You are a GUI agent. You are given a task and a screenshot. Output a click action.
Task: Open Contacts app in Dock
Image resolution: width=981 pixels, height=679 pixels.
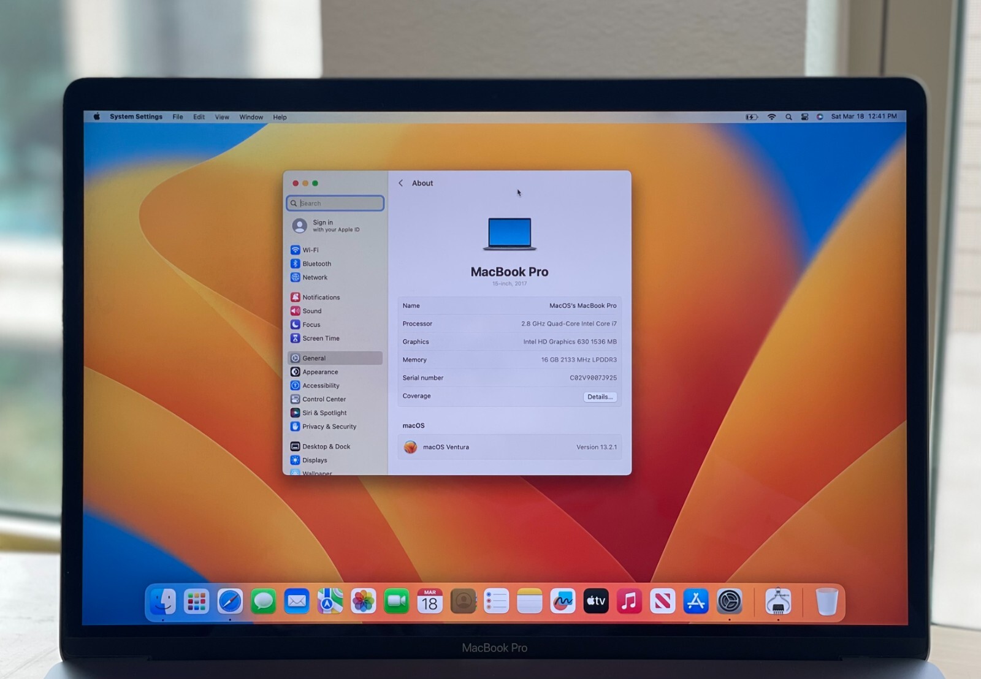[x=464, y=601]
